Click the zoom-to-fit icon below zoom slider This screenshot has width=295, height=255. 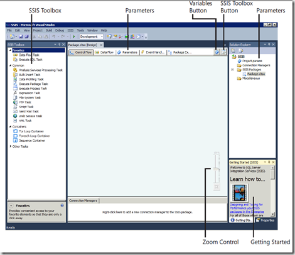click(x=217, y=187)
